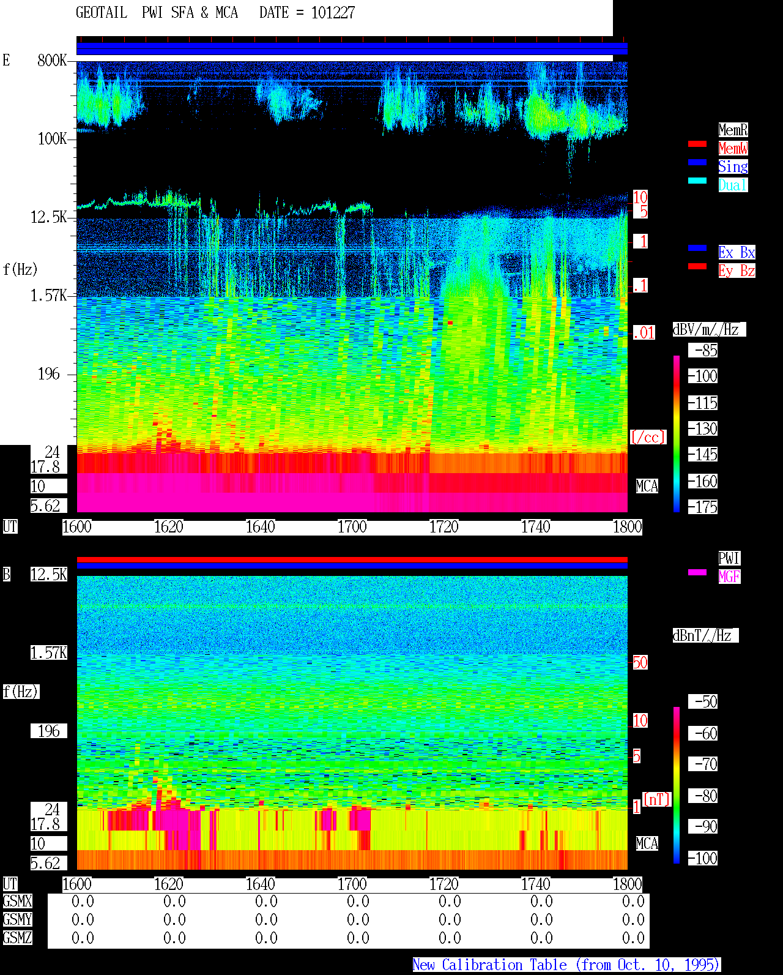The height and width of the screenshot is (975, 783).
Task: Click the 800K frequency axis label
Action: pos(52,60)
